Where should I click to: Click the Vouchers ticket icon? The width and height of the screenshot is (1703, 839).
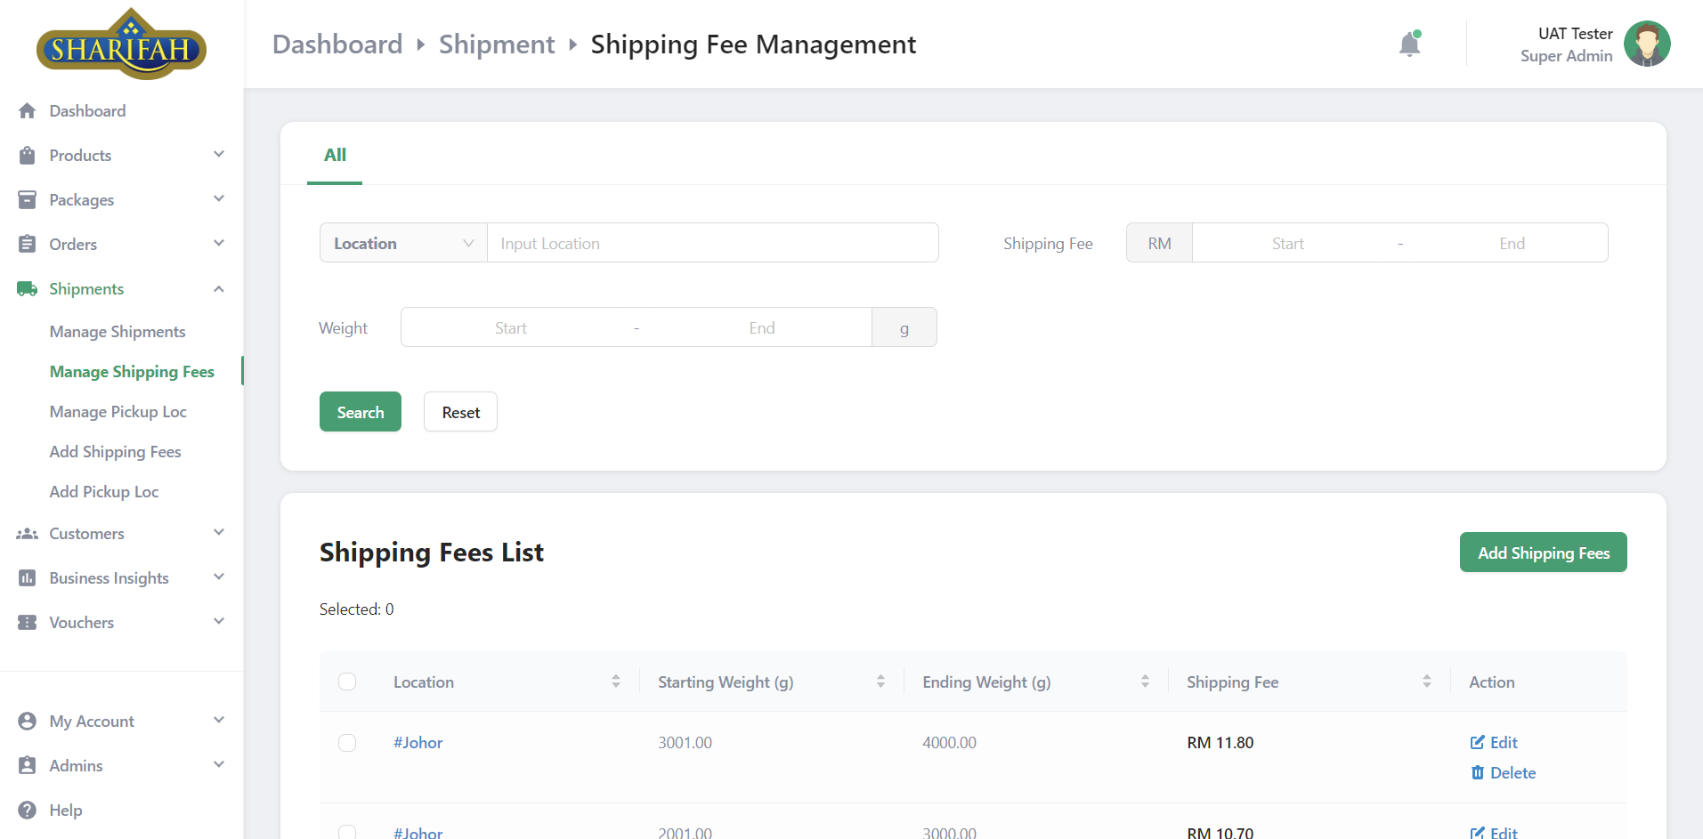[28, 623]
